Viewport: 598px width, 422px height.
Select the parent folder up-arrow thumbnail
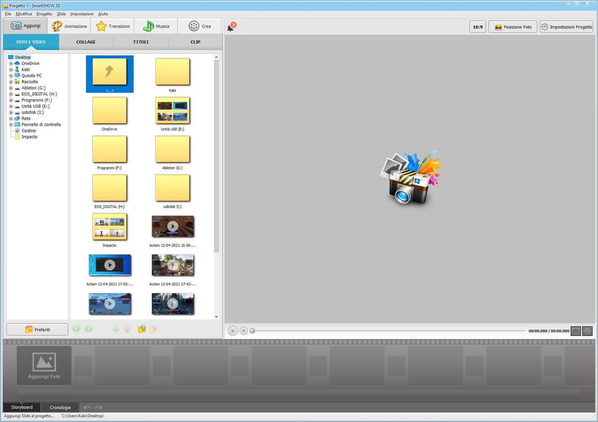click(109, 74)
